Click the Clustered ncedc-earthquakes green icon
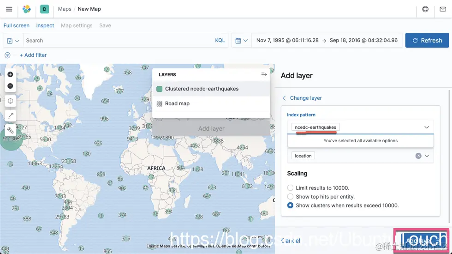This screenshot has height=254, width=452. click(160, 89)
